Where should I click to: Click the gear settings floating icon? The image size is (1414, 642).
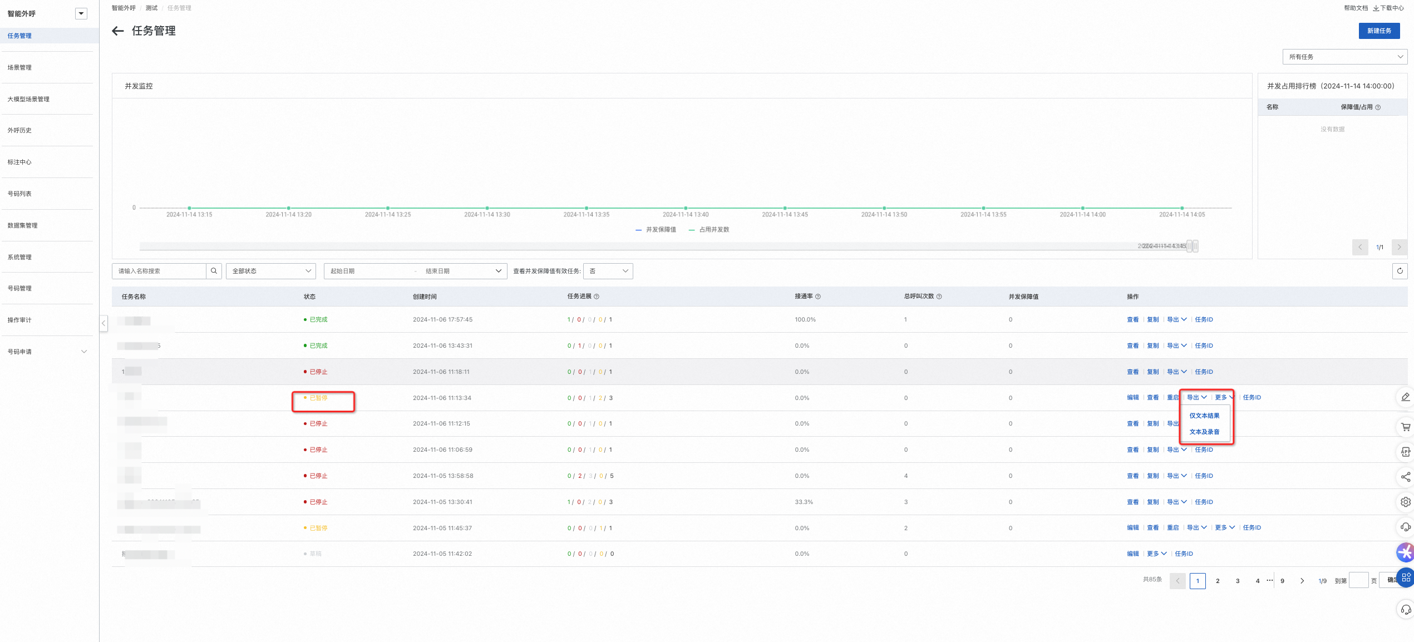tap(1405, 502)
